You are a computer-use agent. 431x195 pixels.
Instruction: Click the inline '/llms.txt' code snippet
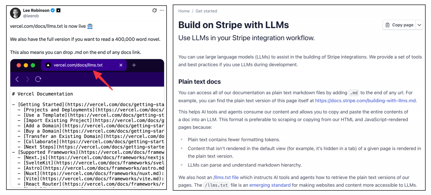tap(216, 185)
